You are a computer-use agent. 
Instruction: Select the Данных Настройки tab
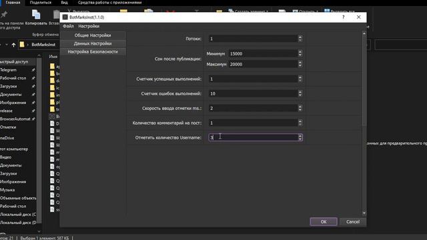(93, 43)
